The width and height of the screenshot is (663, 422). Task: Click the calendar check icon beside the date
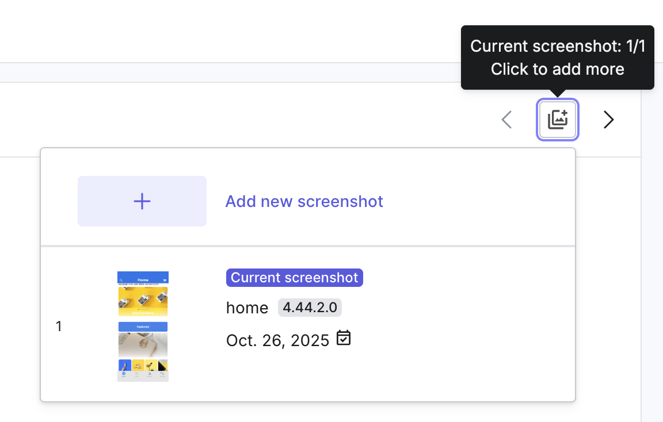pyautogui.click(x=344, y=338)
